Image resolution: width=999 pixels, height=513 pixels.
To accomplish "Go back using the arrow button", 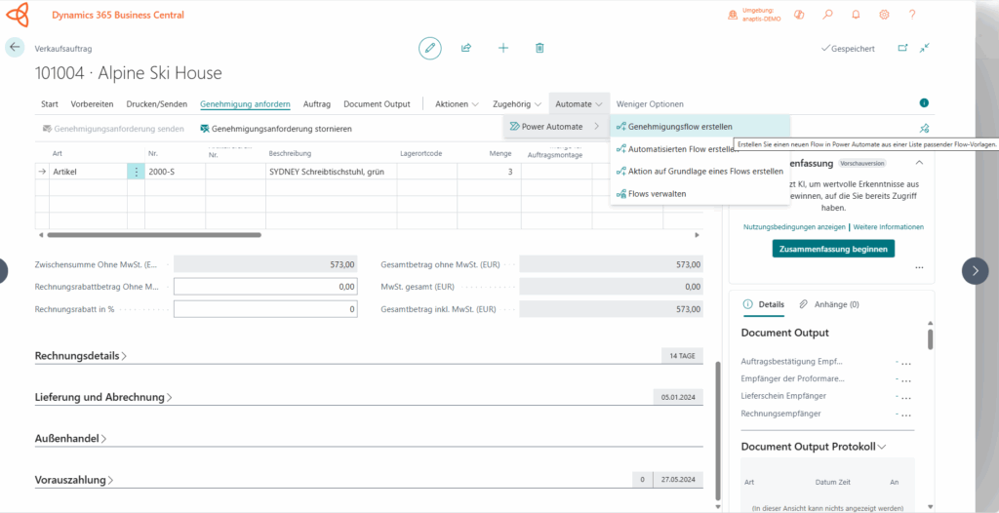I will point(15,48).
